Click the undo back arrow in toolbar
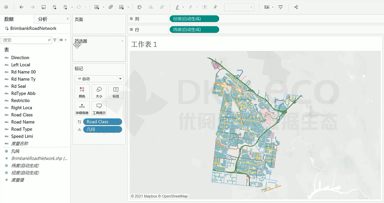384x203 pixels. (x=22, y=7)
